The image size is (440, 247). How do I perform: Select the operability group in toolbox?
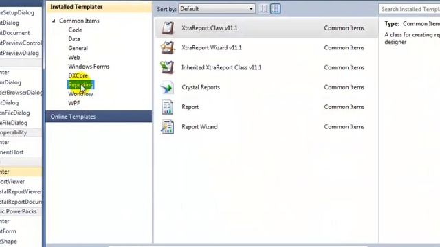tap(21, 132)
